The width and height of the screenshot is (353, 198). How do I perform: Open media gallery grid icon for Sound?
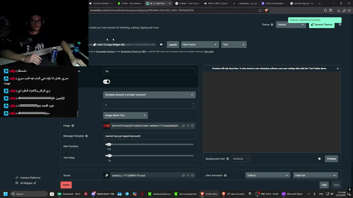coord(192,175)
